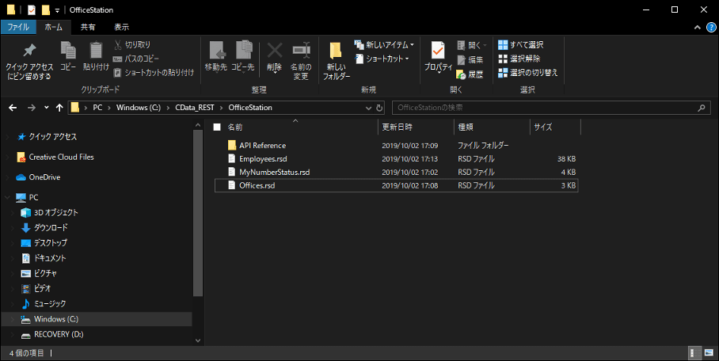The width and height of the screenshot is (719, 361).
Task: Open recent locations dropdown arrow
Action: pyautogui.click(x=46, y=108)
